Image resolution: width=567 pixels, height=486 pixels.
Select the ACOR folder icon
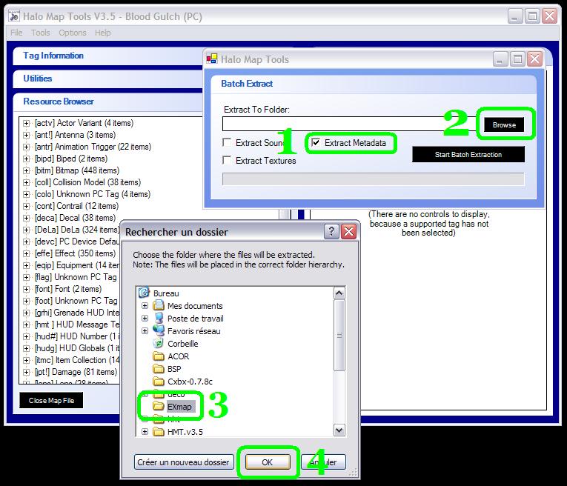point(159,356)
